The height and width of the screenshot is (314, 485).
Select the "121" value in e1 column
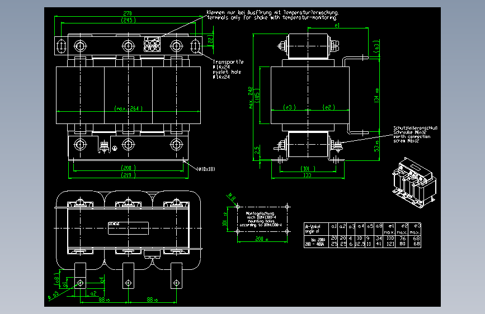390,244
